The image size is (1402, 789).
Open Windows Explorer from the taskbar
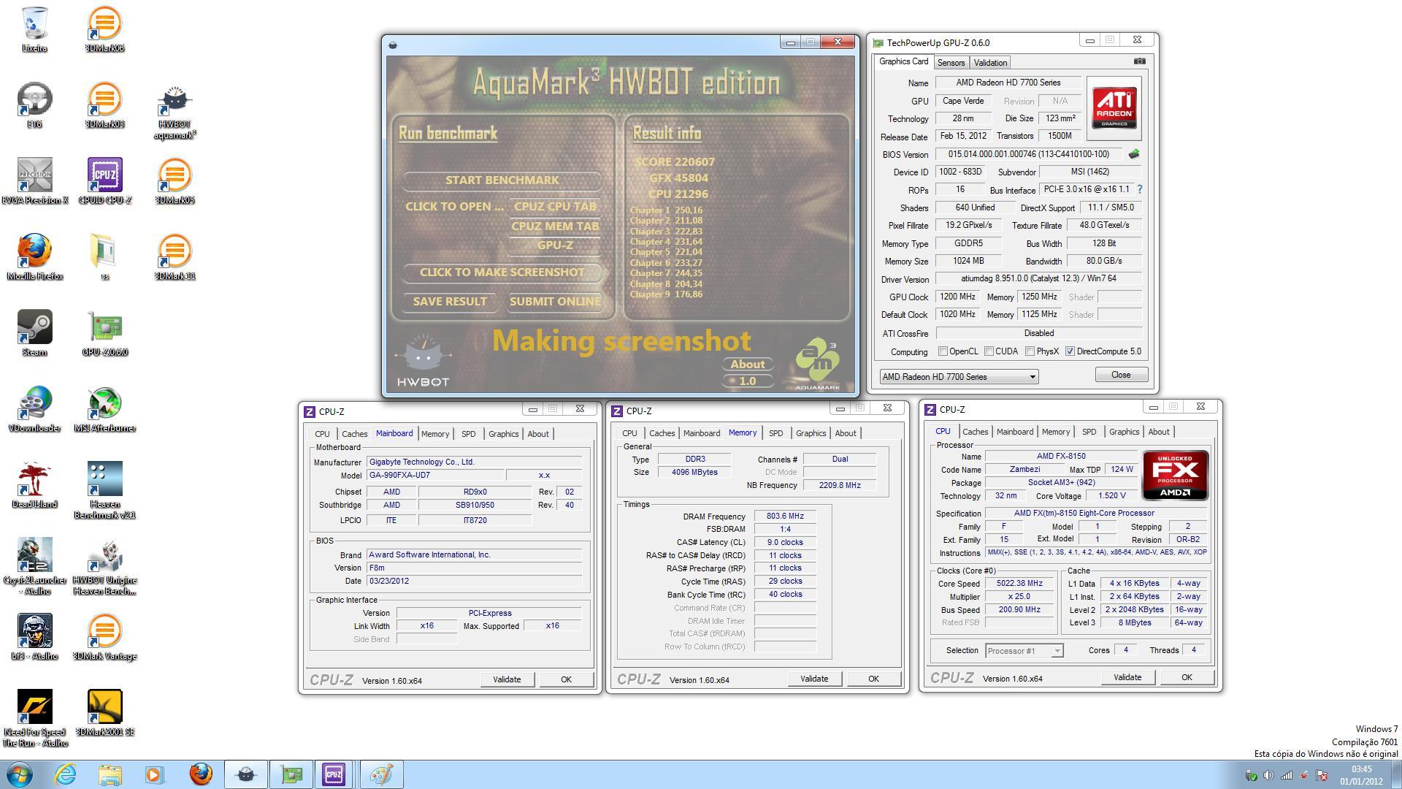(110, 774)
